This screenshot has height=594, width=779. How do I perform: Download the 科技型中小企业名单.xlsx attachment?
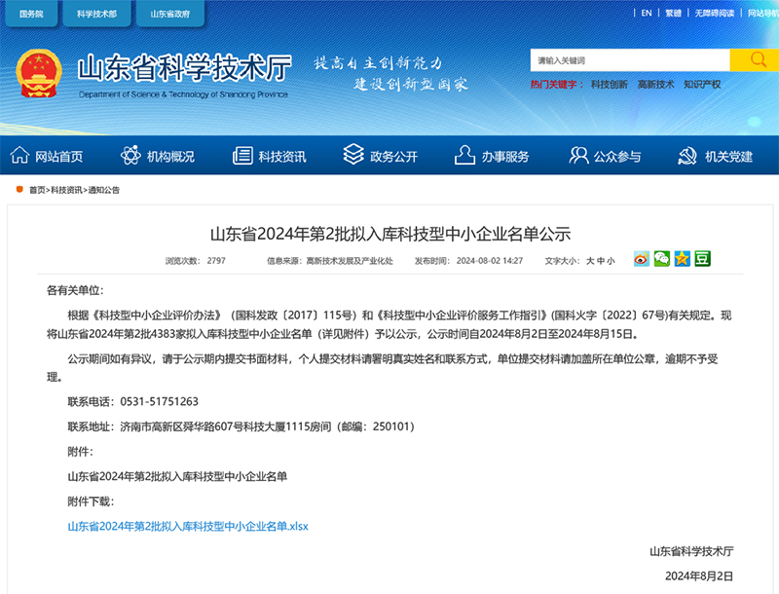187,526
